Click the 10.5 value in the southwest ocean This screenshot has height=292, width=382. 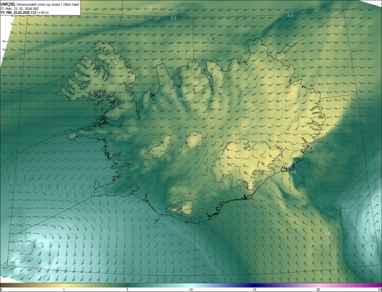point(40,244)
